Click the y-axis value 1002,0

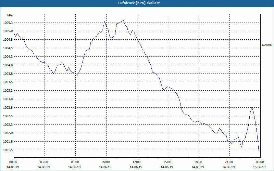[x=8, y=133]
